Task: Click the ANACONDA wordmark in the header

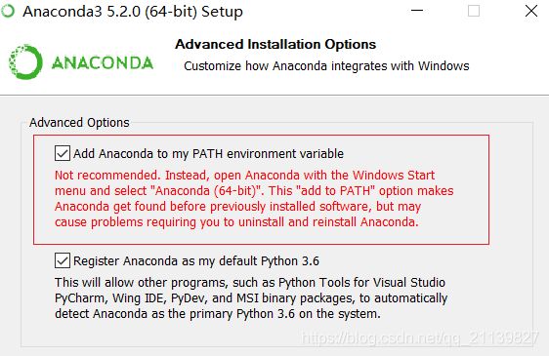Action: point(103,63)
